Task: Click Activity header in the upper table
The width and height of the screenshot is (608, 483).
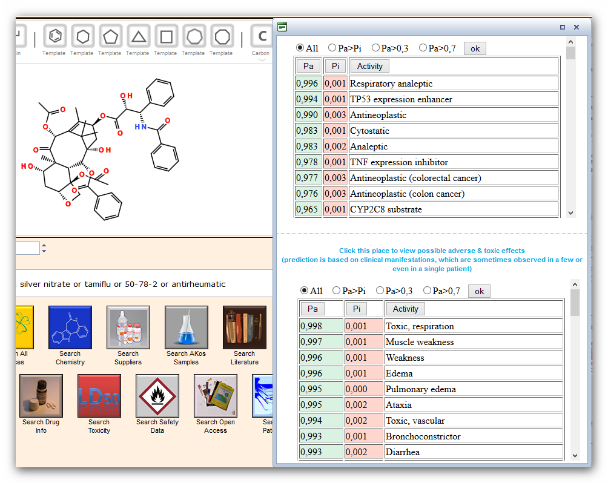Action: tap(369, 67)
